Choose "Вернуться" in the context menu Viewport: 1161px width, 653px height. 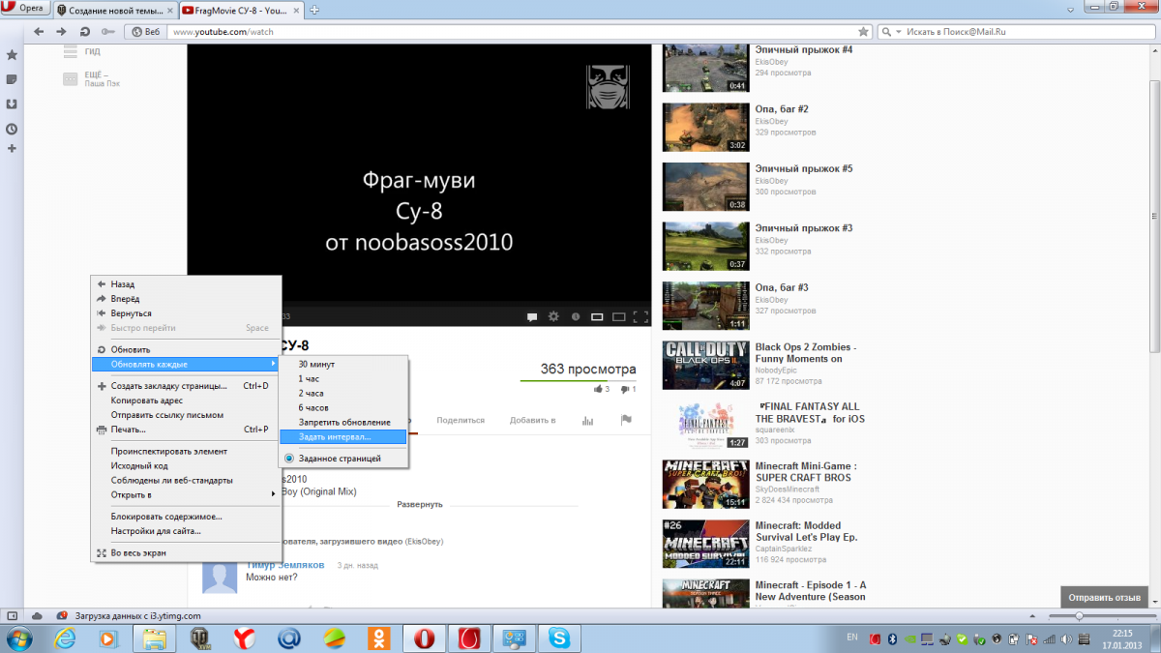(x=186, y=313)
